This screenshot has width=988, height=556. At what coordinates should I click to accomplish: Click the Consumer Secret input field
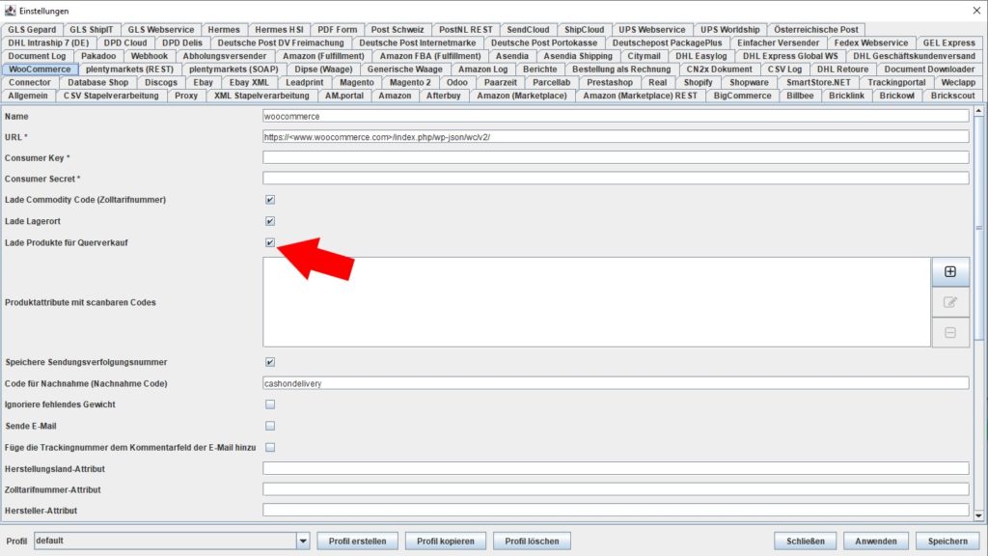(616, 179)
